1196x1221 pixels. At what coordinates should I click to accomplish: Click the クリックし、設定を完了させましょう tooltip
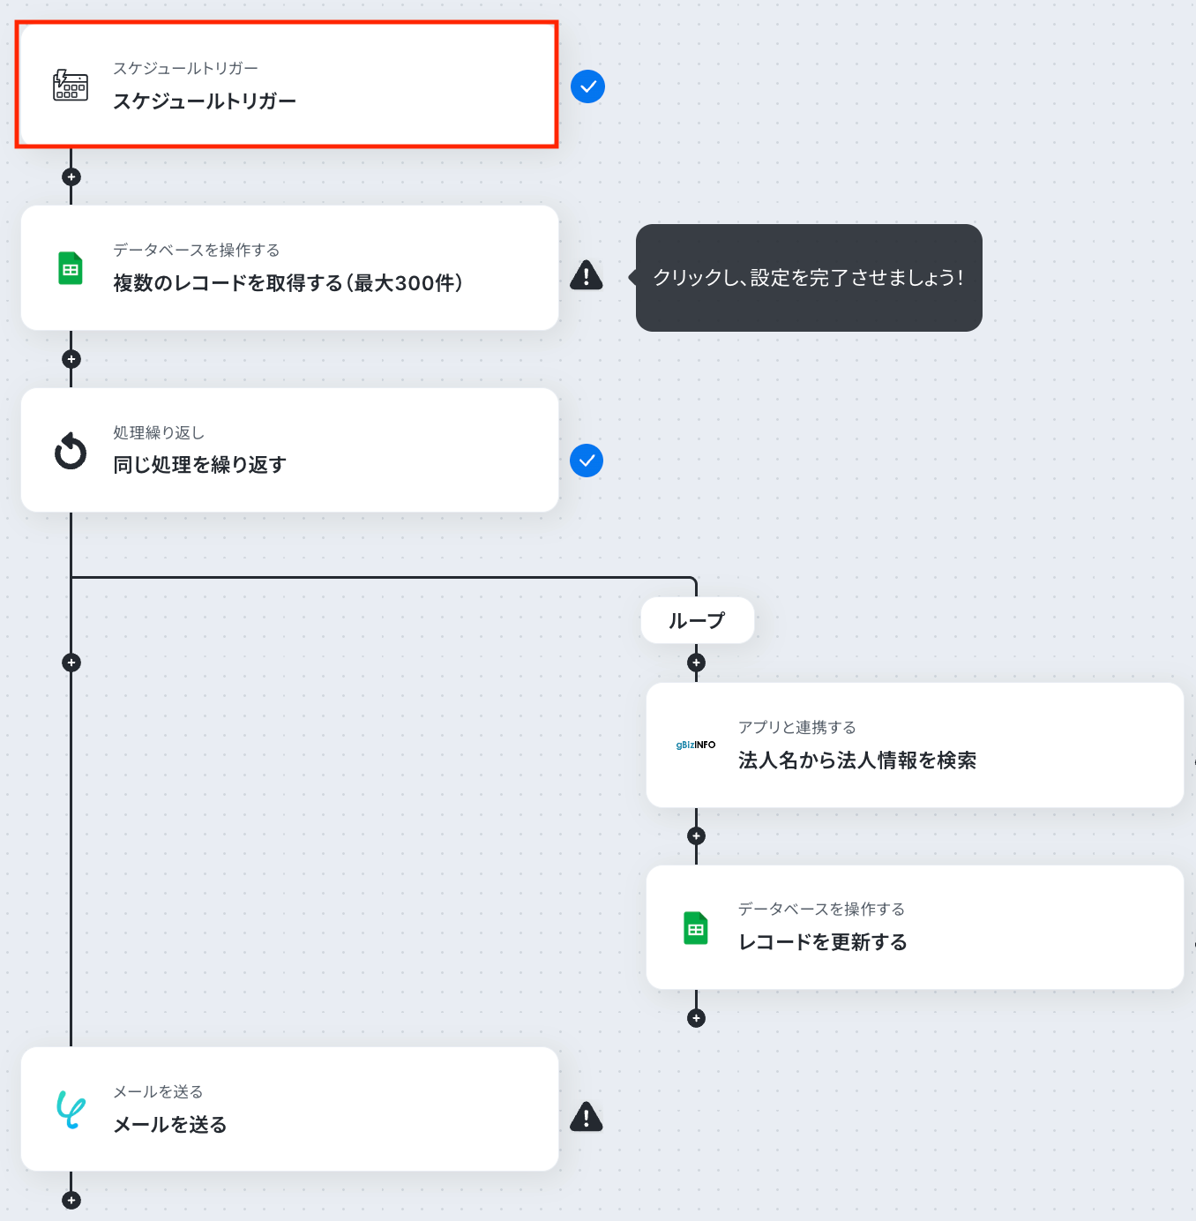tap(809, 278)
